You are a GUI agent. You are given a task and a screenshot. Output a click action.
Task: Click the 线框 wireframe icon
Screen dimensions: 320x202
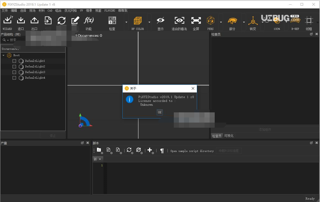tap(309, 20)
